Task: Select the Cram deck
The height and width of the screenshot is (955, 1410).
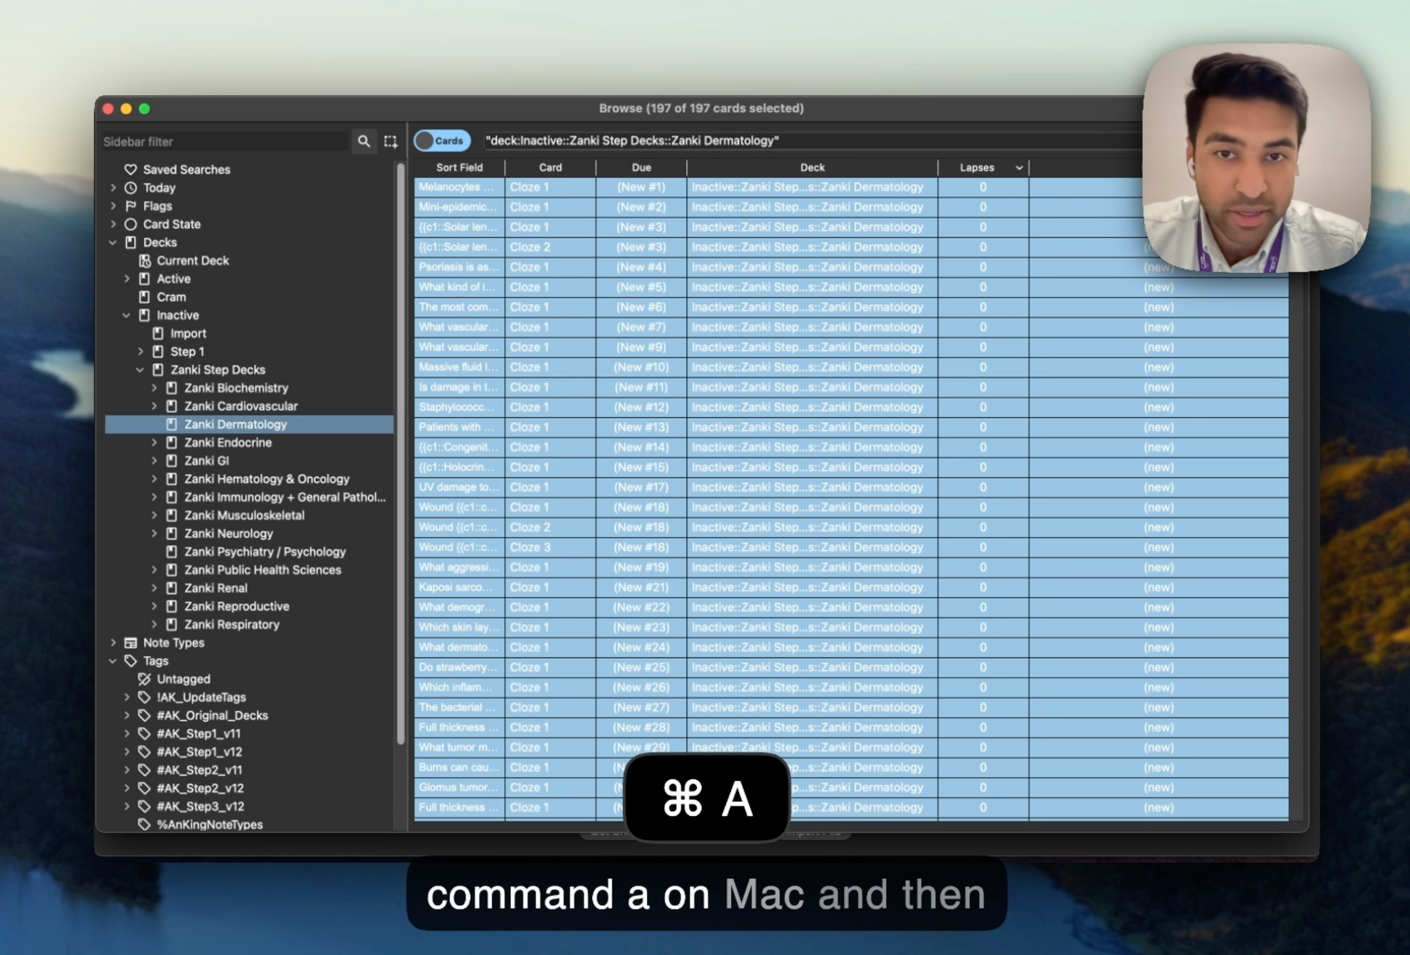Action: click(171, 297)
